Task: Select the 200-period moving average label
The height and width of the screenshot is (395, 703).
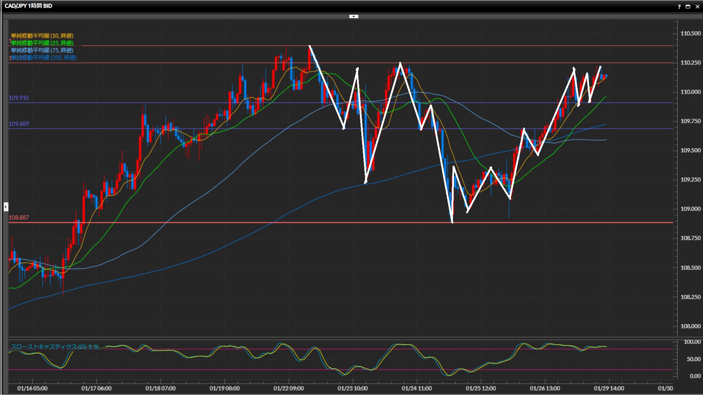Action: (43, 57)
